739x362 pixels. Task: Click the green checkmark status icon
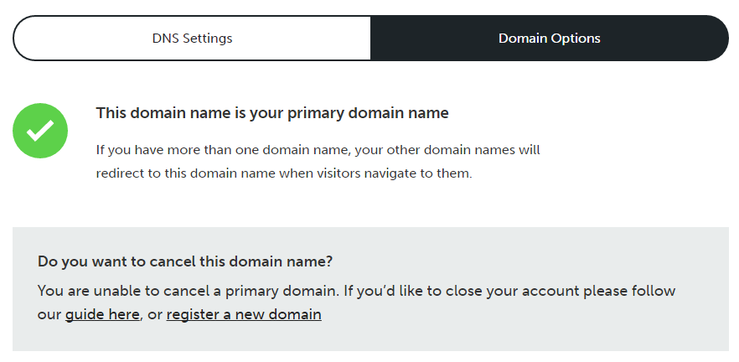[40, 131]
